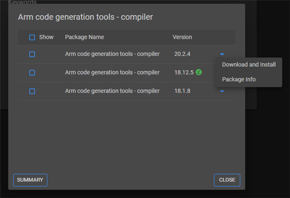This screenshot has width=290, height=198.
Task: Click the Show column header label
Action: click(x=46, y=37)
